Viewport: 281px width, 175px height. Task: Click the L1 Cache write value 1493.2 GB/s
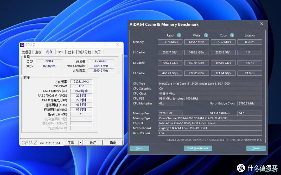[x=197, y=52]
